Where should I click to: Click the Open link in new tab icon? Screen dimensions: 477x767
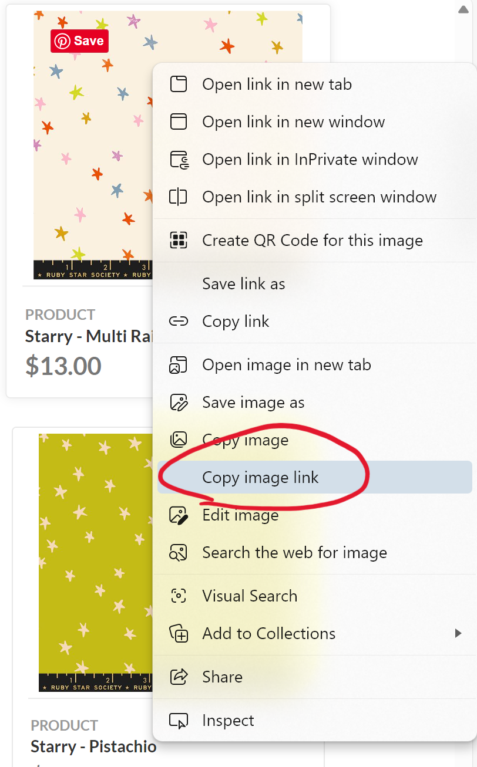tap(178, 84)
